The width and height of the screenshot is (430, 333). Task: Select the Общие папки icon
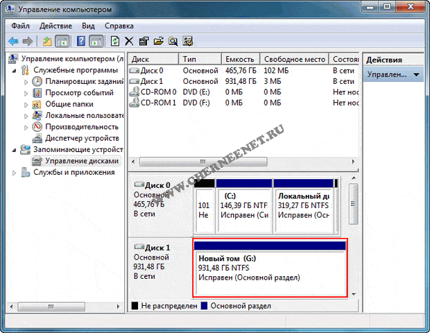point(37,104)
